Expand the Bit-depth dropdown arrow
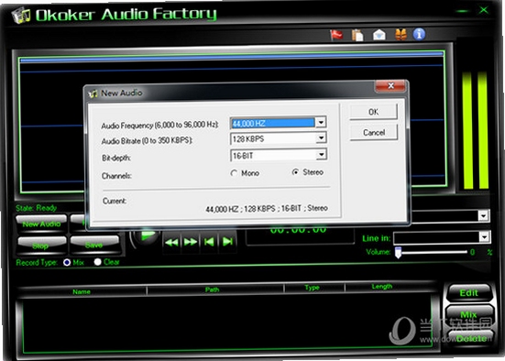Screen dimensions: 505x361 (x=322, y=155)
